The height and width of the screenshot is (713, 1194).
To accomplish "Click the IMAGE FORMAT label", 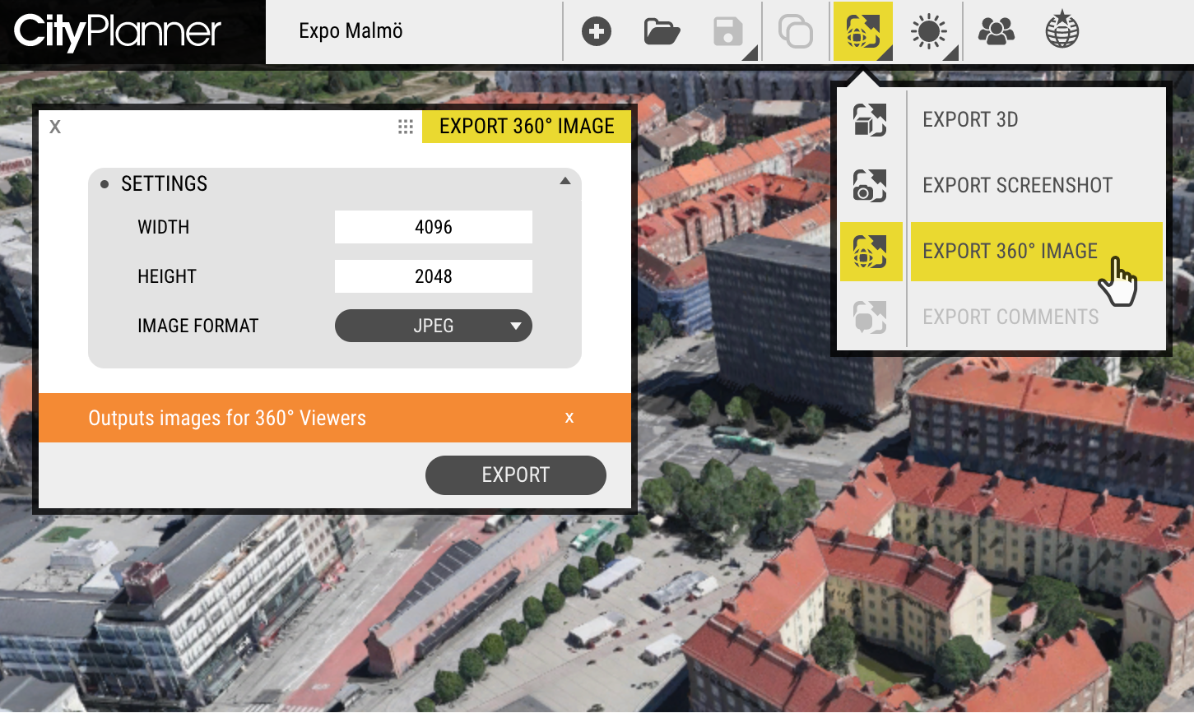I will pyautogui.click(x=198, y=326).
